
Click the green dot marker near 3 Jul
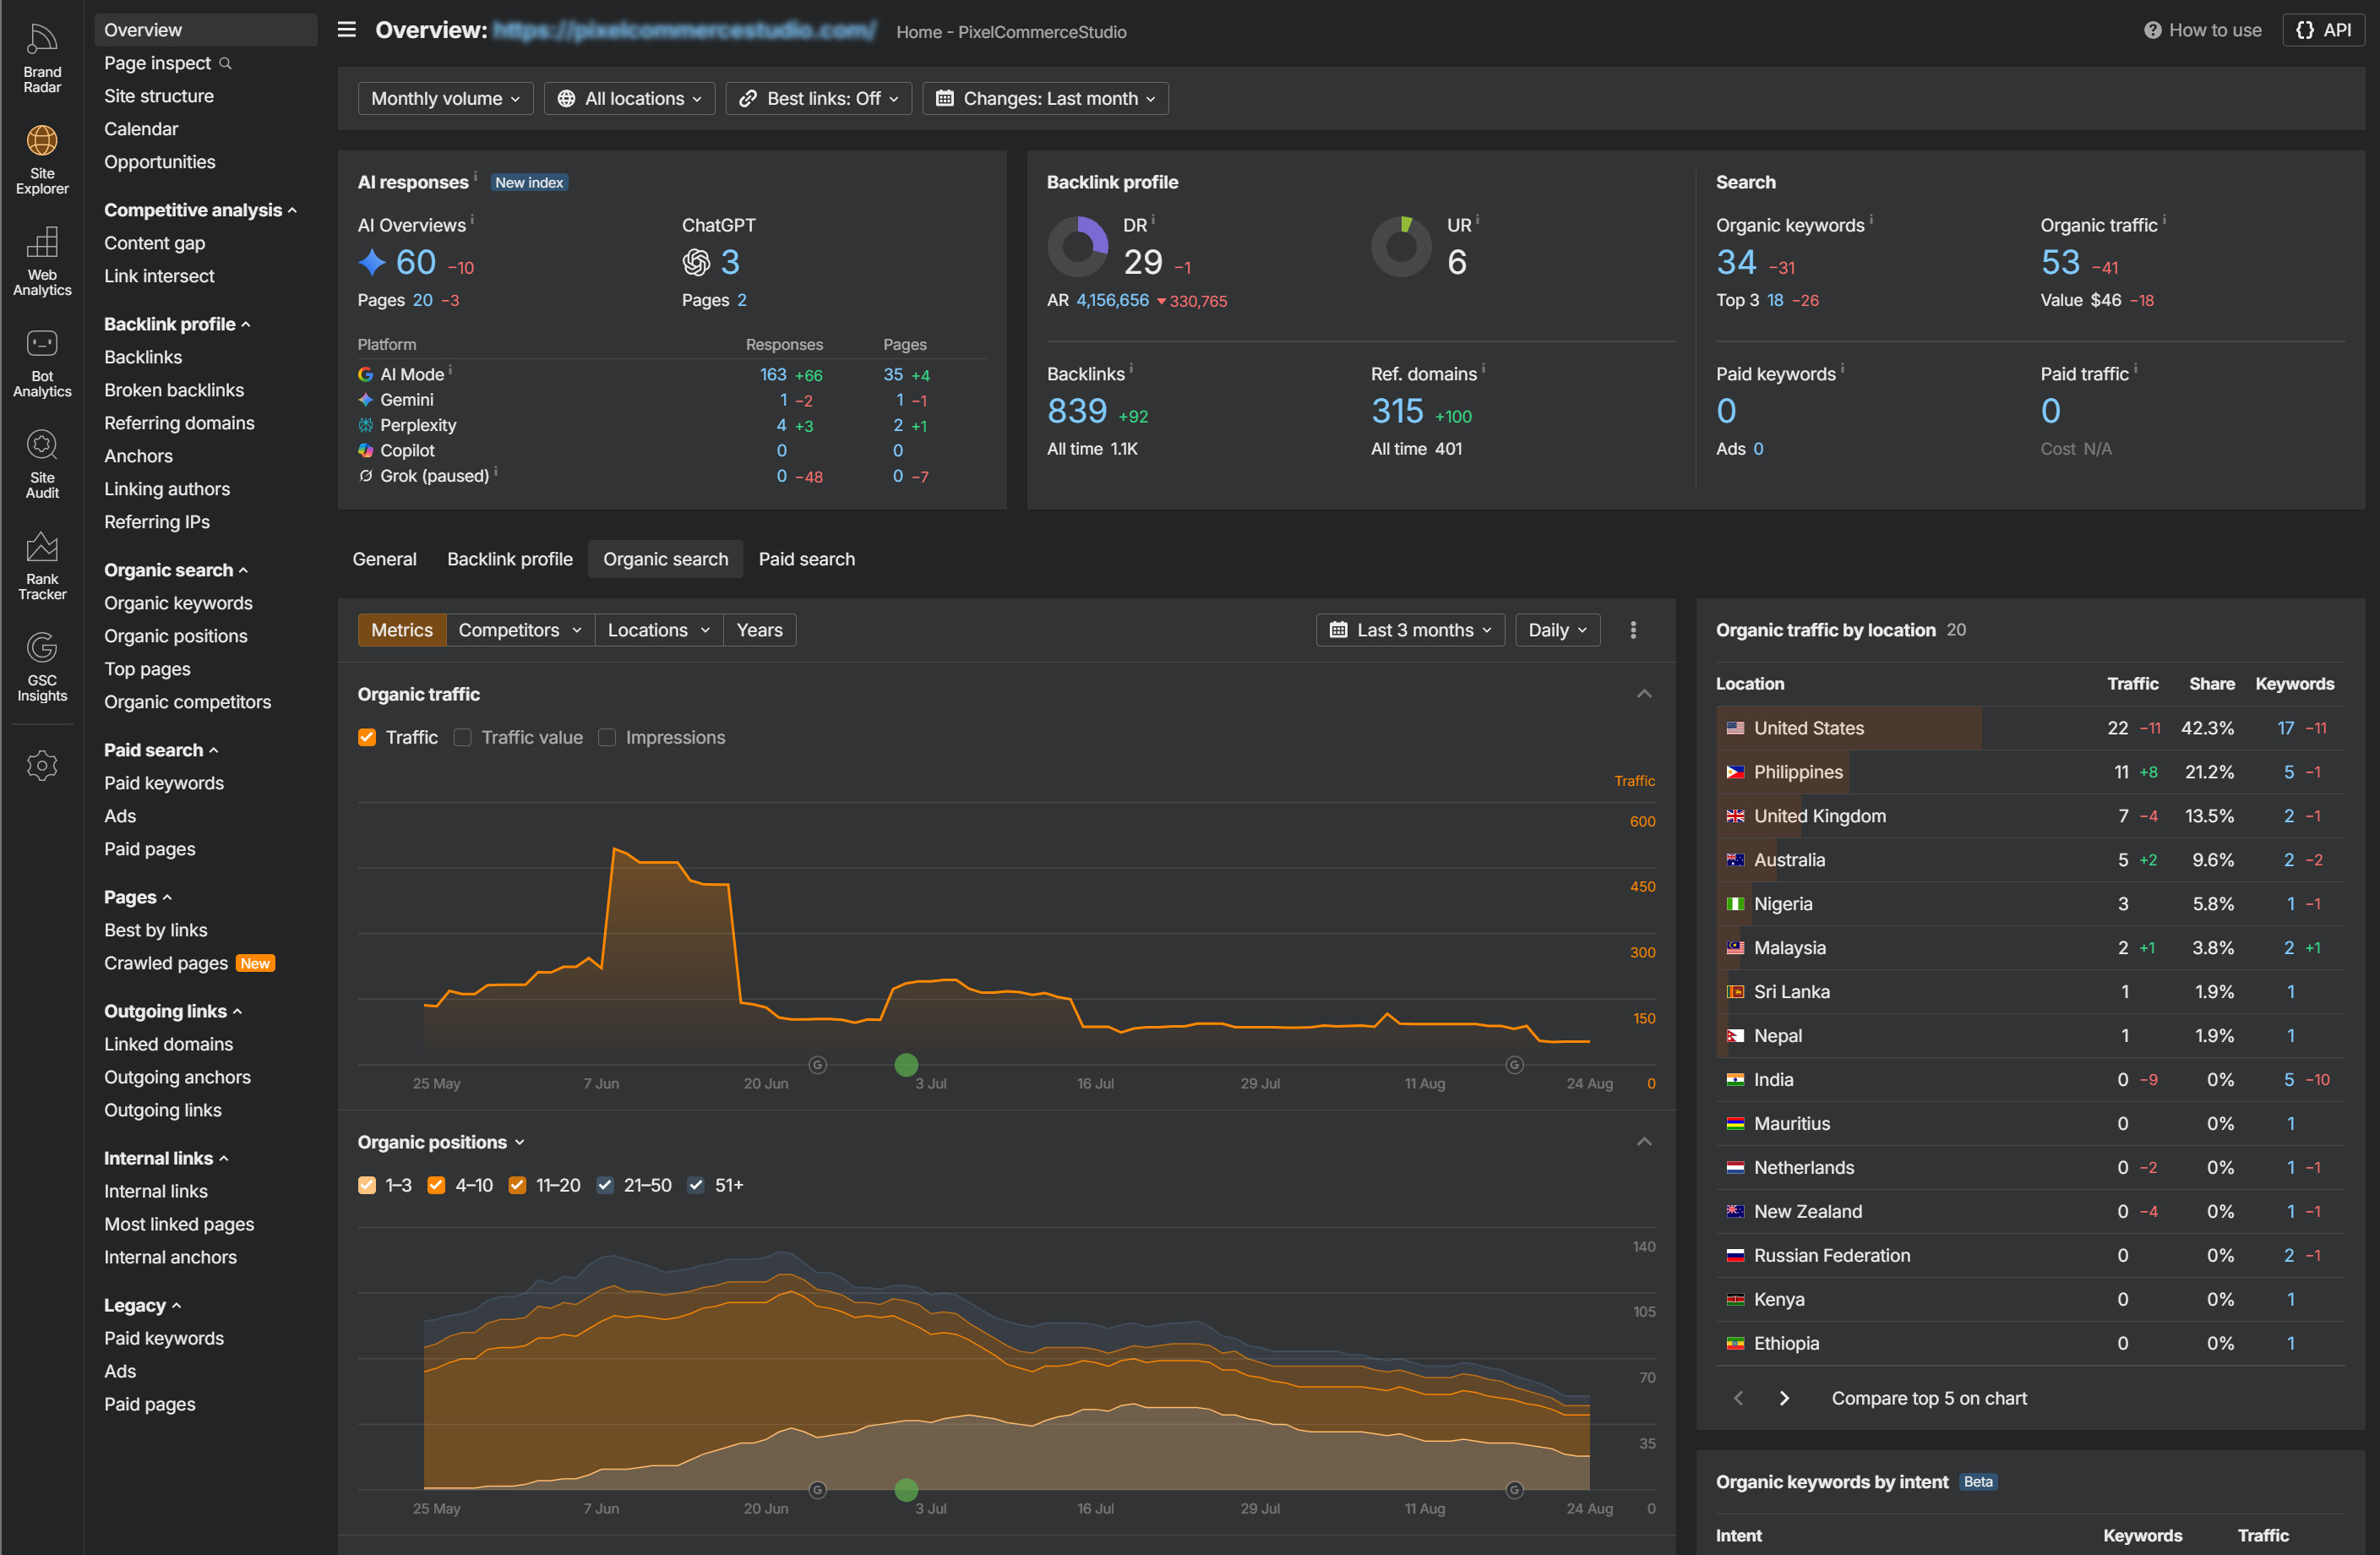tap(906, 1065)
